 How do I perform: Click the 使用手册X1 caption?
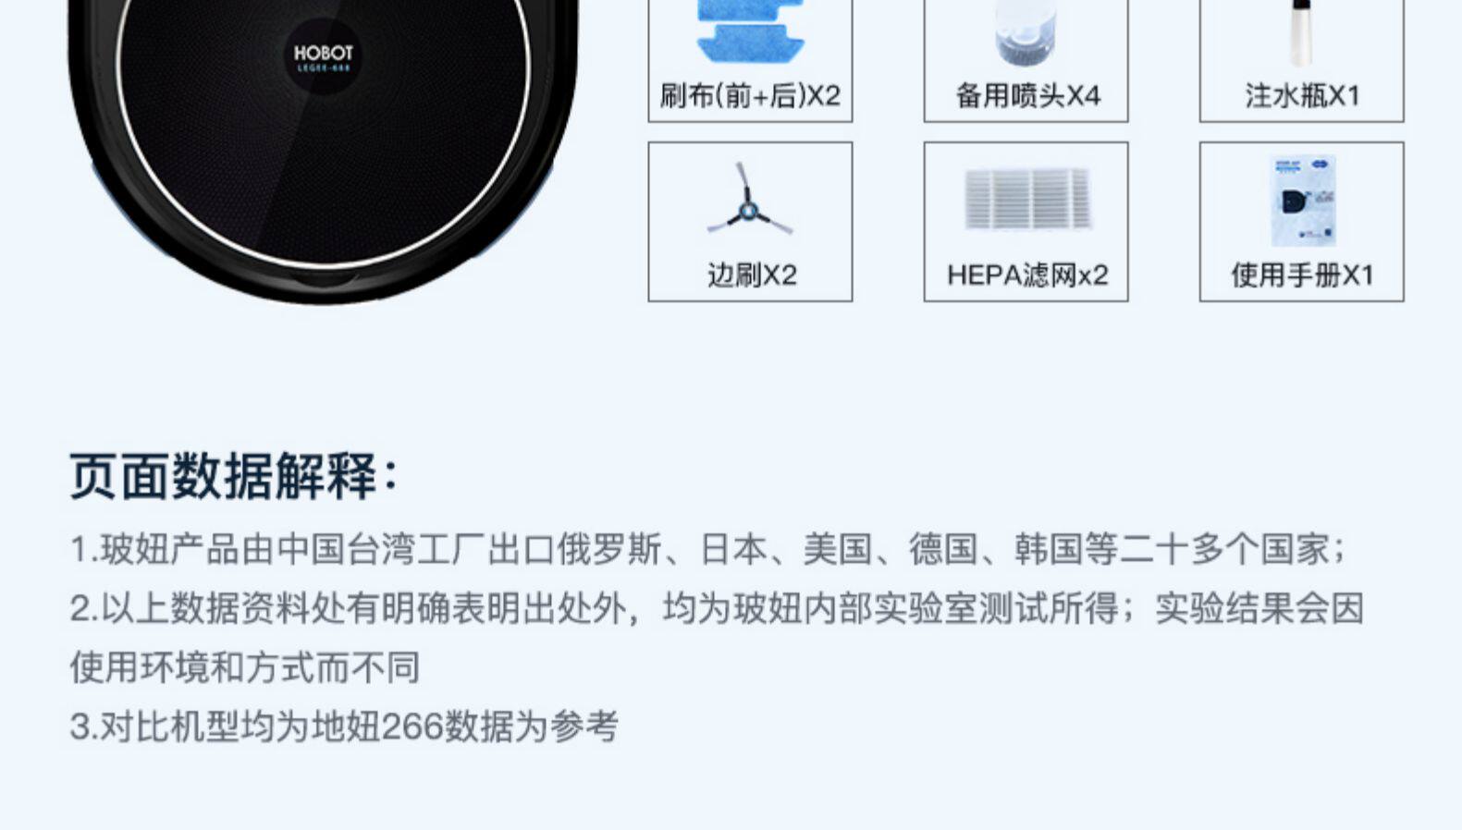point(1302,275)
